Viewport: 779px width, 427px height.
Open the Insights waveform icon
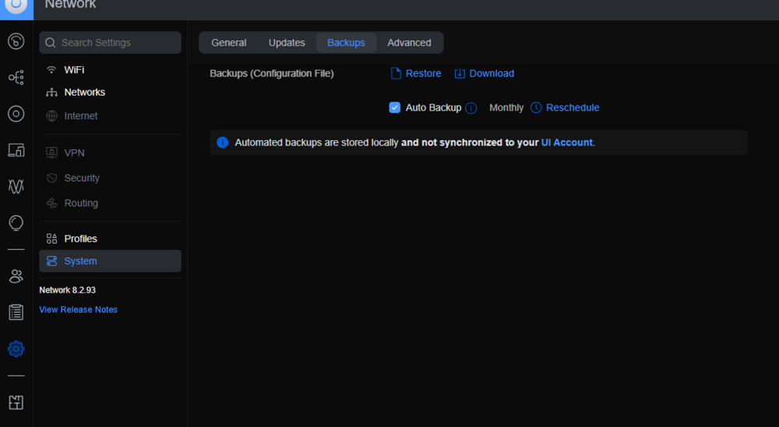click(x=16, y=187)
